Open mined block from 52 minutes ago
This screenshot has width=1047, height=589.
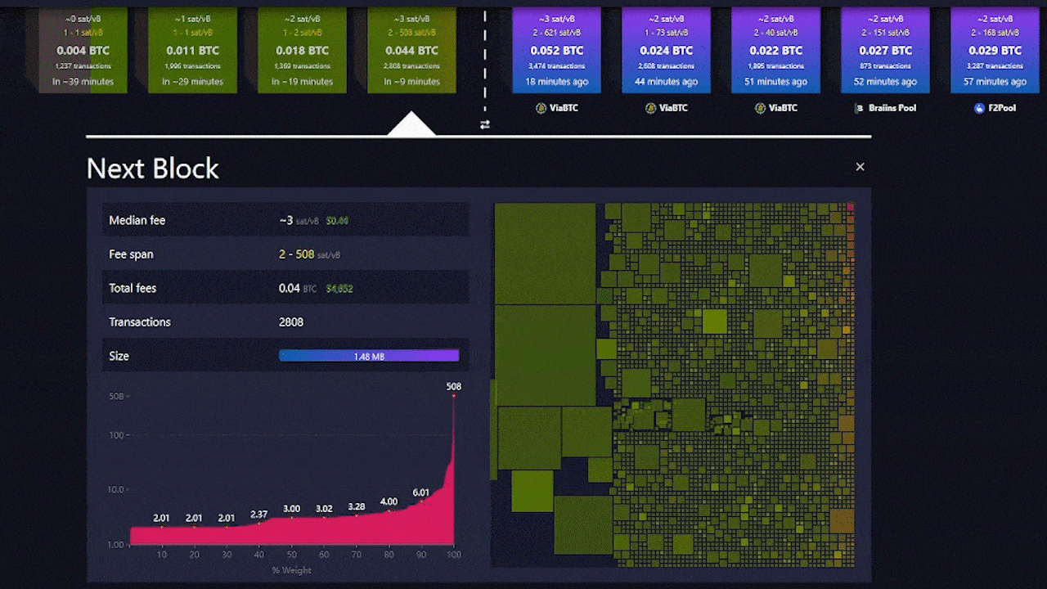point(885,51)
